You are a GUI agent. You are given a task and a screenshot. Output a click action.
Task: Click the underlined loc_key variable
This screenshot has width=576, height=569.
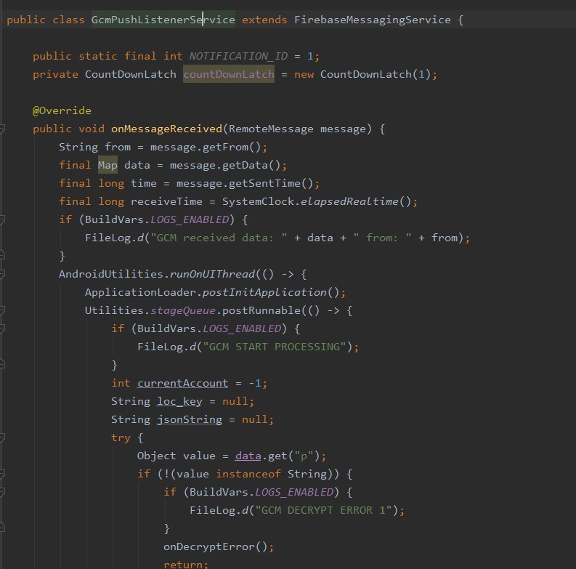[x=179, y=401]
